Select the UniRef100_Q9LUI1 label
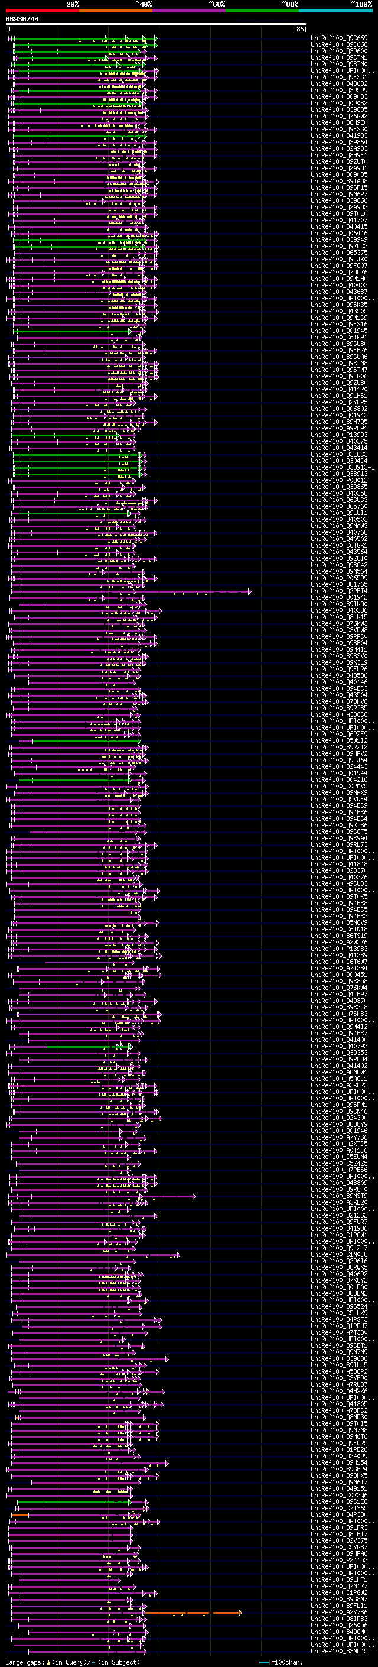This screenshot has height=1667, width=378. (339, 513)
